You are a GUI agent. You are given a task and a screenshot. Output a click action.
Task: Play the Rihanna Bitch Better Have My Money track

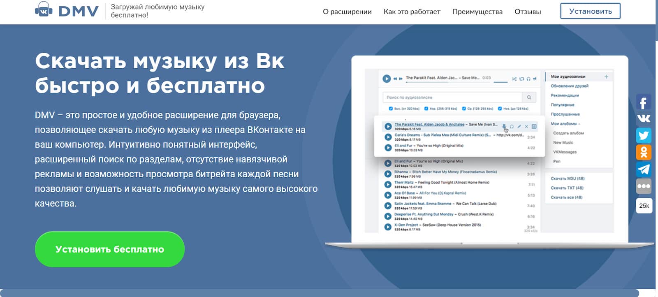coord(388,174)
